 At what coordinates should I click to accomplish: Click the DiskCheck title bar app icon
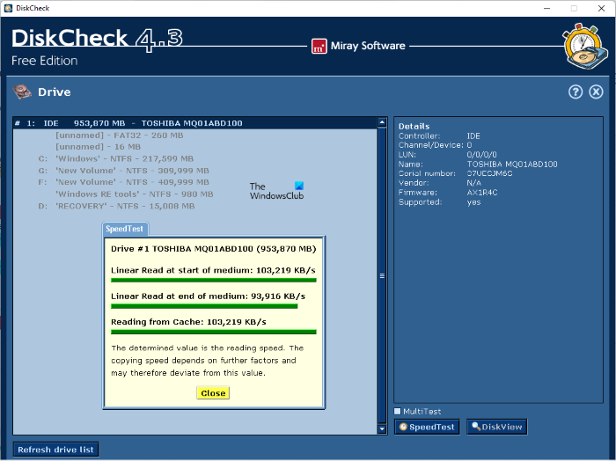[x=8, y=8]
